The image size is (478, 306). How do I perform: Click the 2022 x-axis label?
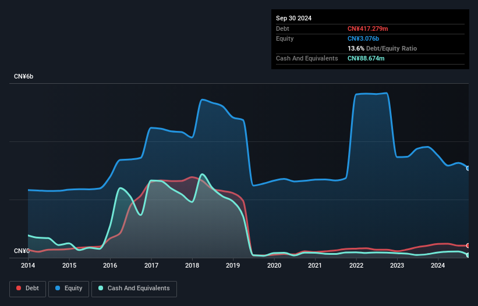tap(356, 265)
